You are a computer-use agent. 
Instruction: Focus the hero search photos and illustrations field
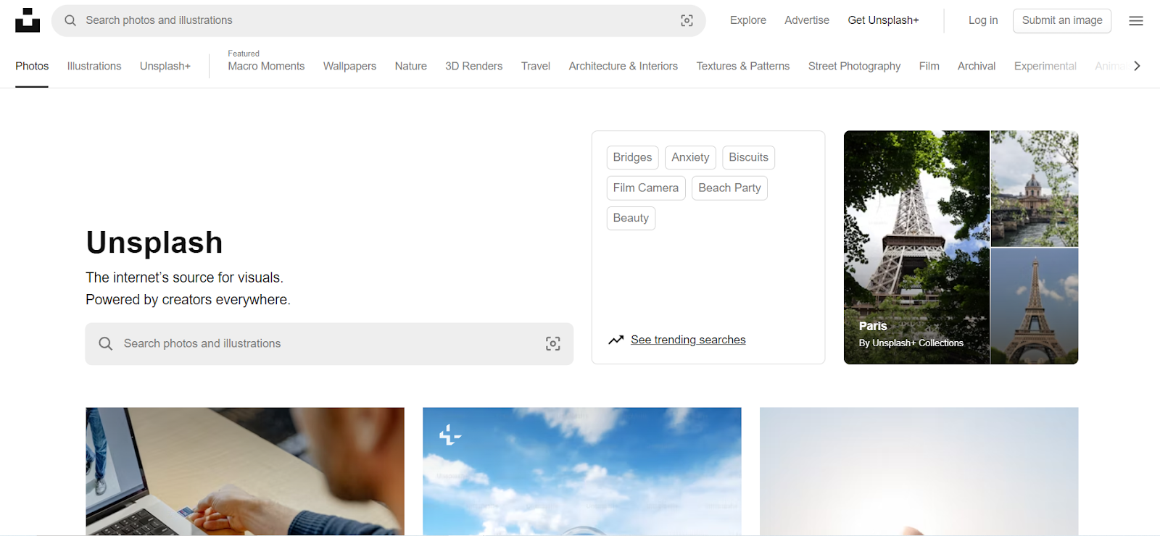tap(329, 344)
